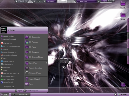Click Turn Off Computer button
This screenshot has width=129, height=96.
[31, 91]
